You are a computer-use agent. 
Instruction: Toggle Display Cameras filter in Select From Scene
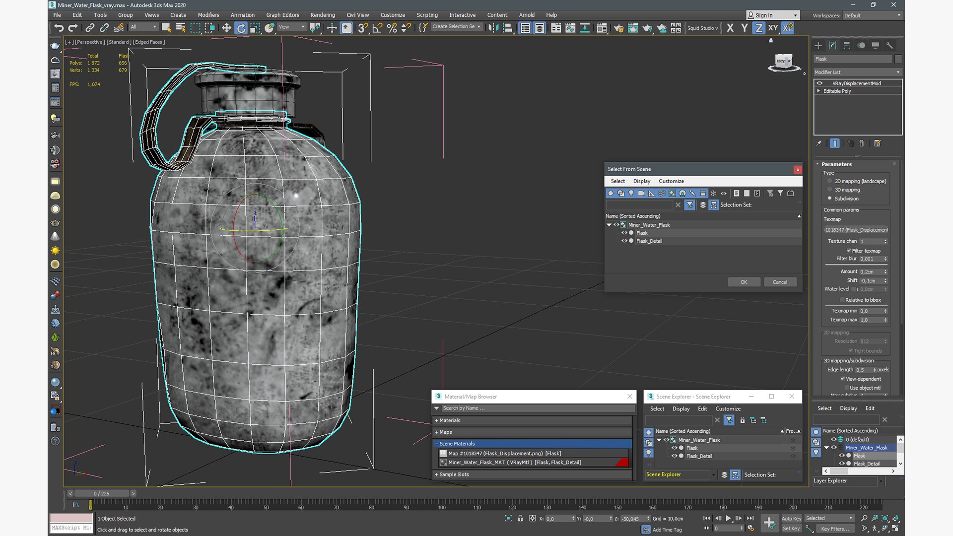[641, 193]
